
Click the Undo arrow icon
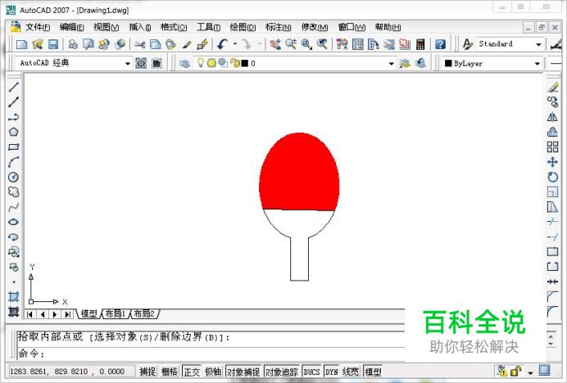[222, 44]
